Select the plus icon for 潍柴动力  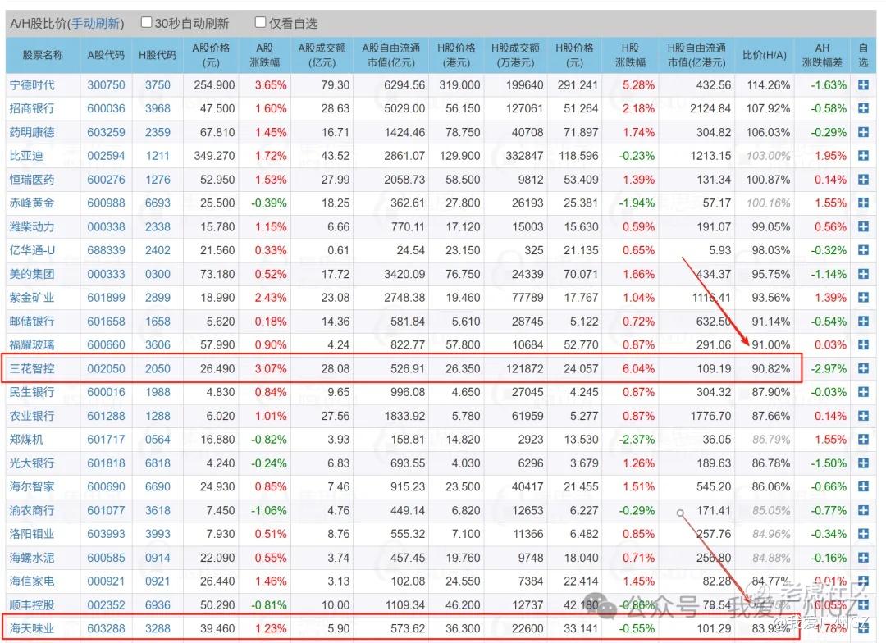click(x=863, y=226)
